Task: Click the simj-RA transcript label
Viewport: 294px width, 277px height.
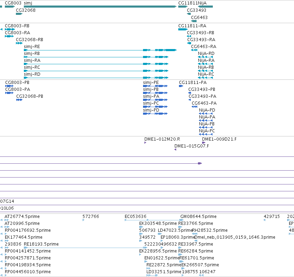Action: coord(32,60)
